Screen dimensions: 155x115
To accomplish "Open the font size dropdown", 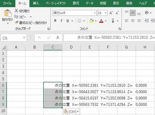I will 105,13.
